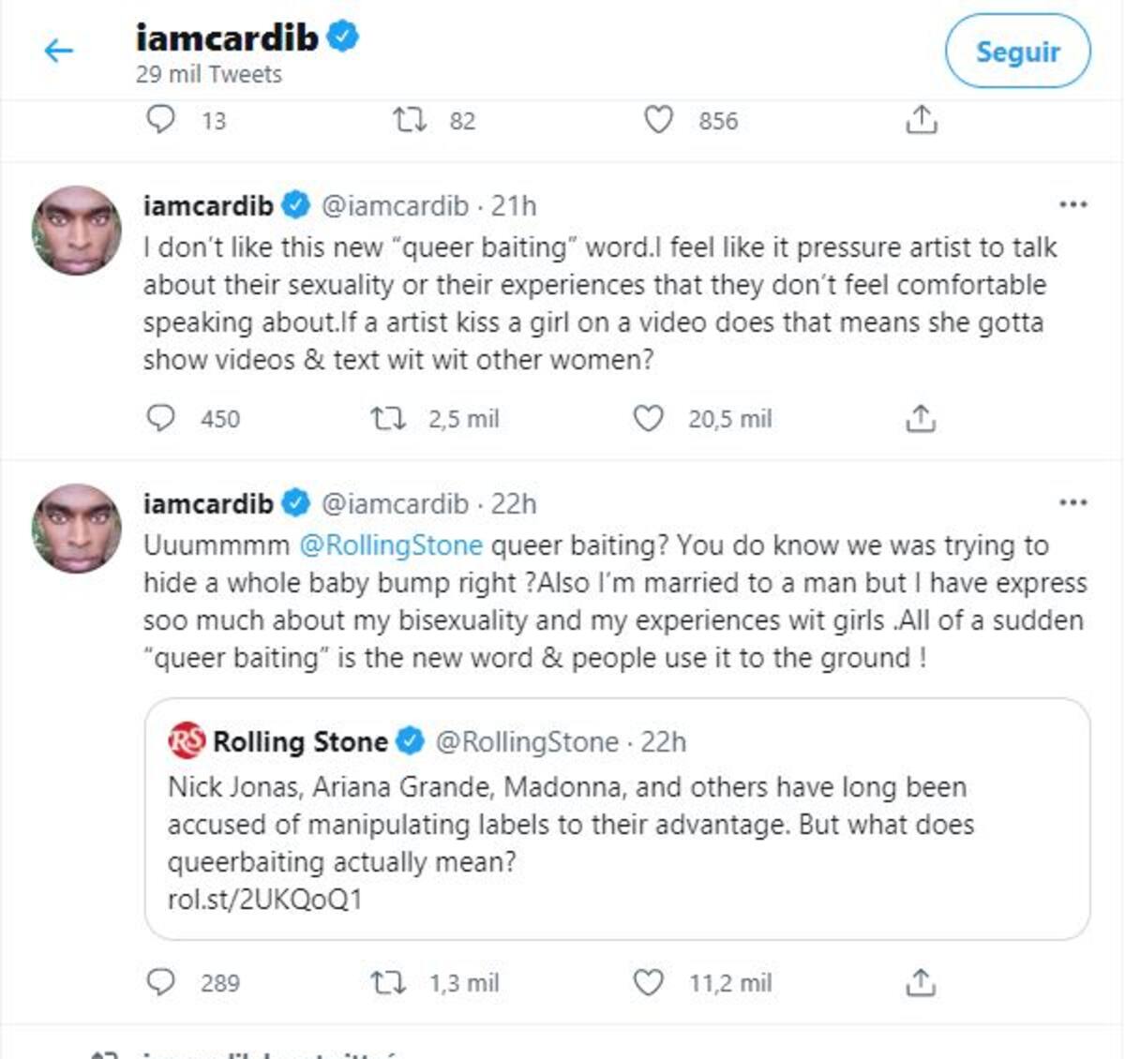The image size is (1125, 1059).
Task: Share the top tweet with 856 likes
Action: (921, 120)
